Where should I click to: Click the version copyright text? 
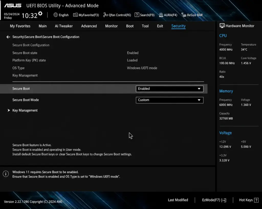pos(33,202)
